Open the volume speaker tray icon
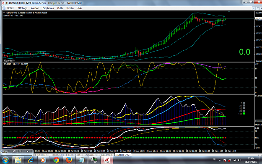The width and height of the screenshot is (262, 164). pyautogui.click(x=240, y=160)
